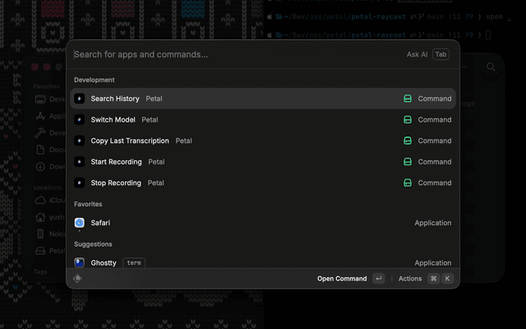Choose the Start Recording command label

(116, 162)
